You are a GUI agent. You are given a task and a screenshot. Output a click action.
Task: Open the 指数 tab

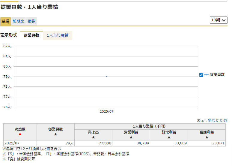click(x=31, y=21)
